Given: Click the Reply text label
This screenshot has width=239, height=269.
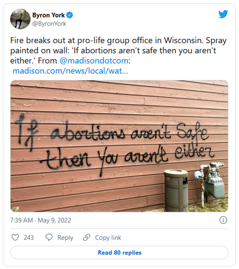Looking at the screenshot, I should pyautogui.click(x=65, y=238).
